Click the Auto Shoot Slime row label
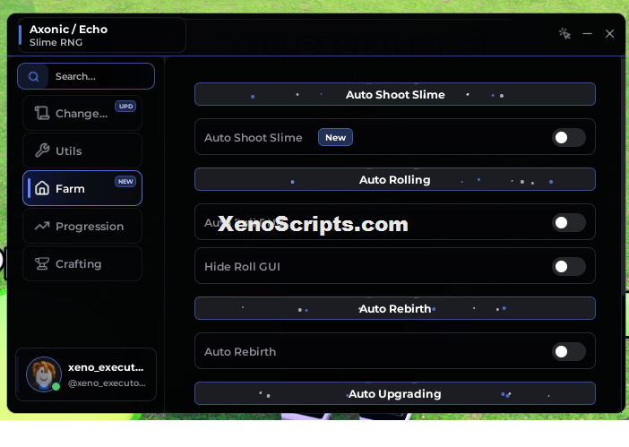The width and height of the screenshot is (629, 447). pyautogui.click(x=254, y=138)
